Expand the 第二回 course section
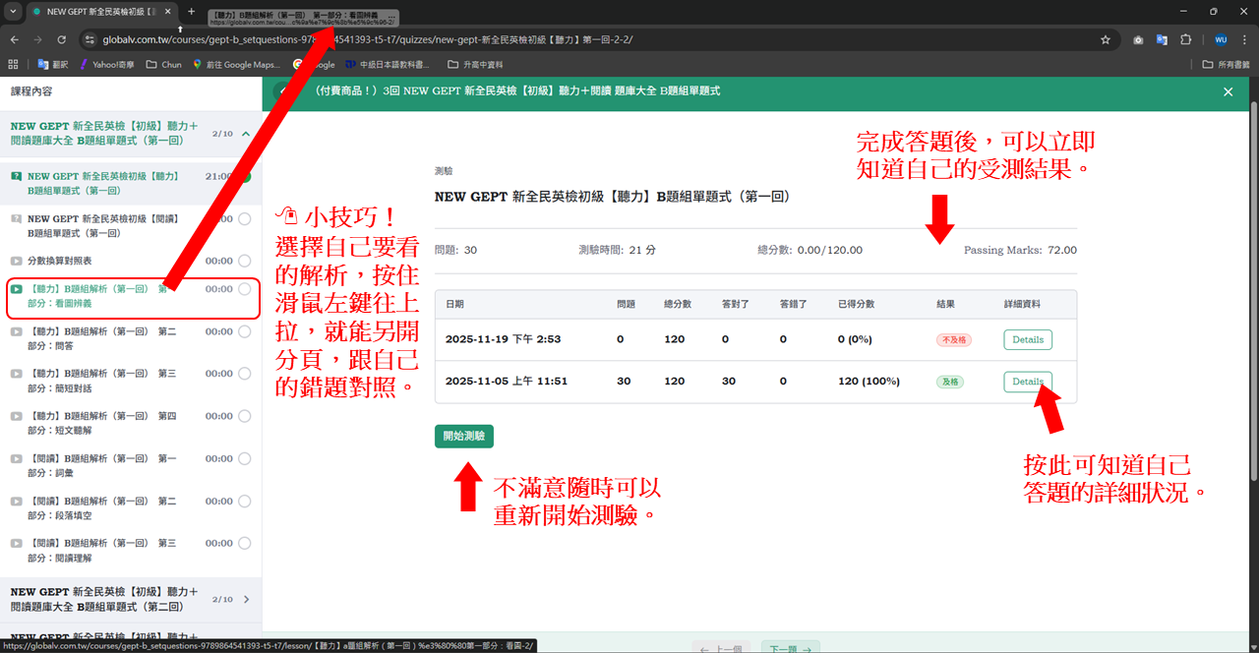This screenshot has width=1259, height=653. coord(246,599)
